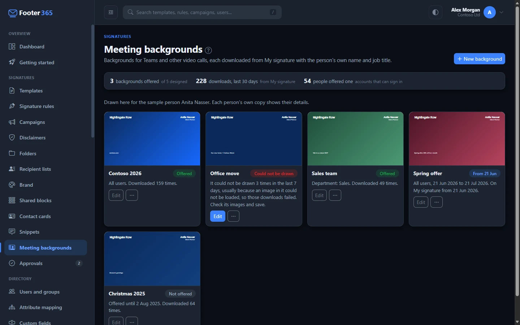This screenshot has width=520, height=325.
Task: Click the 'Could not be drawn' status badge
Action: pyautogui.click(x=274, y=174)
